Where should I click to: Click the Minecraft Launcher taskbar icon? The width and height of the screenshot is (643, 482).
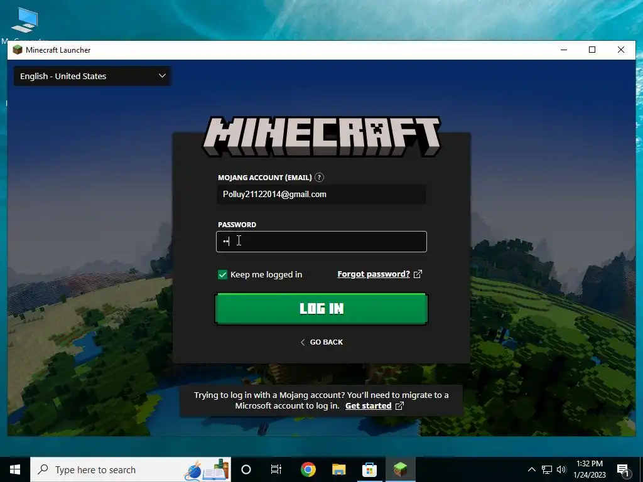click(400, 469)
